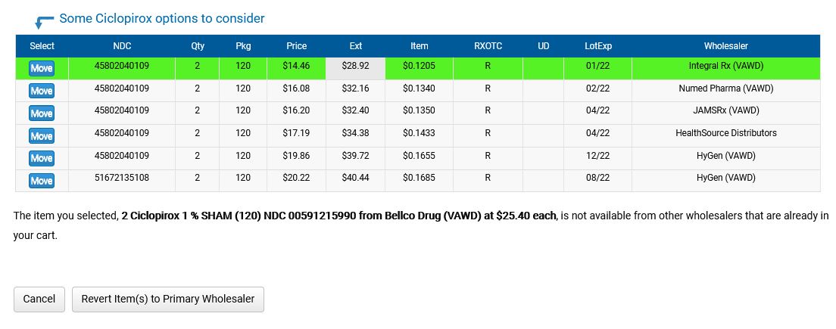Select the Ext column header
This screenshot has width=836, height=329.
pyautogui.click(x=355, y=46)
